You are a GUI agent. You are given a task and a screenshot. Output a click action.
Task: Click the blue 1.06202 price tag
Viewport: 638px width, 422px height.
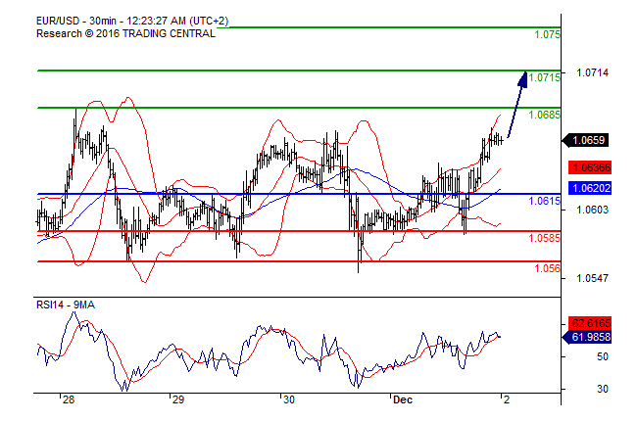(x=590, y=188)
